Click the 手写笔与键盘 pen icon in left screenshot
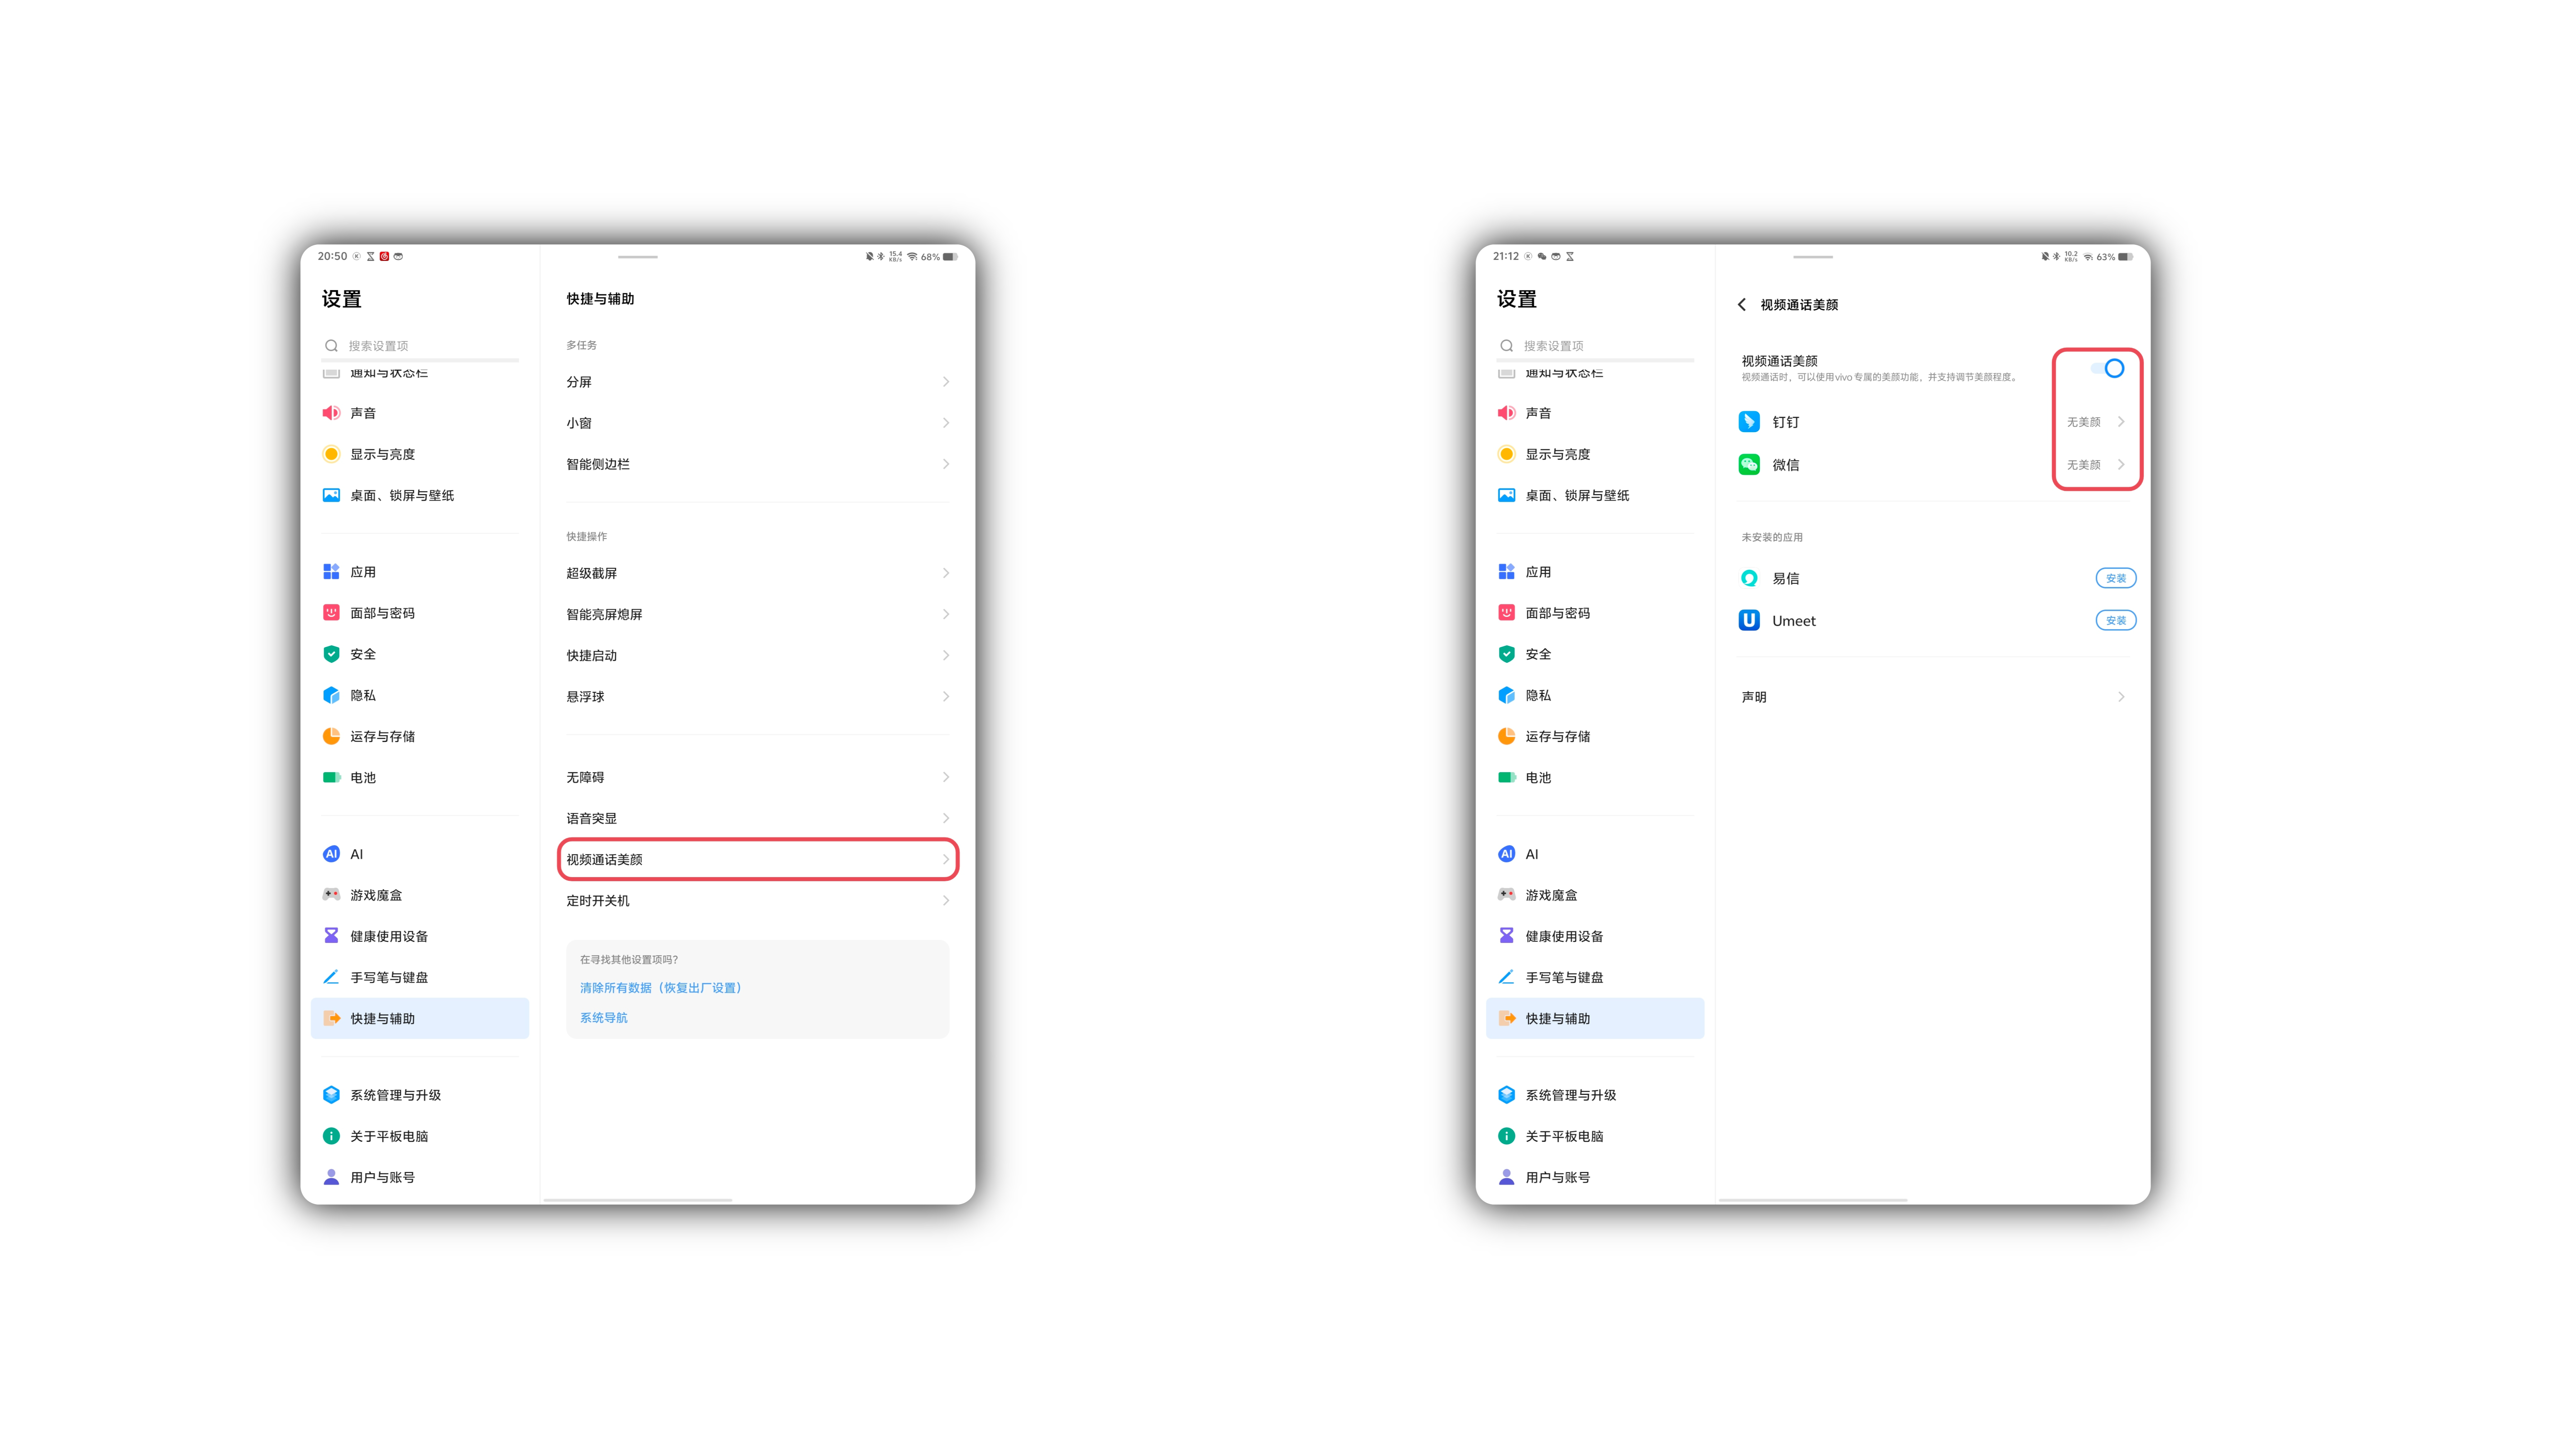Image resolution: width=2576 pixels, height=1449 pixels. (331, 977)
